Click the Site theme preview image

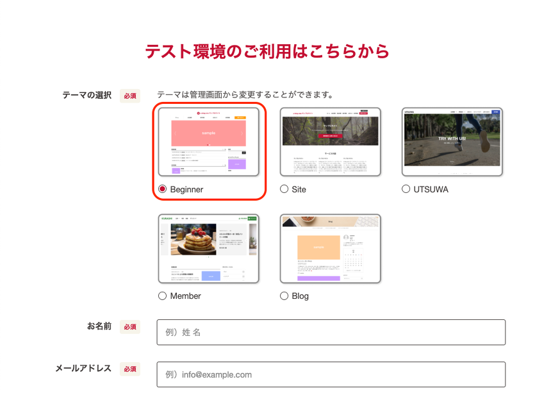click(331, 142)
